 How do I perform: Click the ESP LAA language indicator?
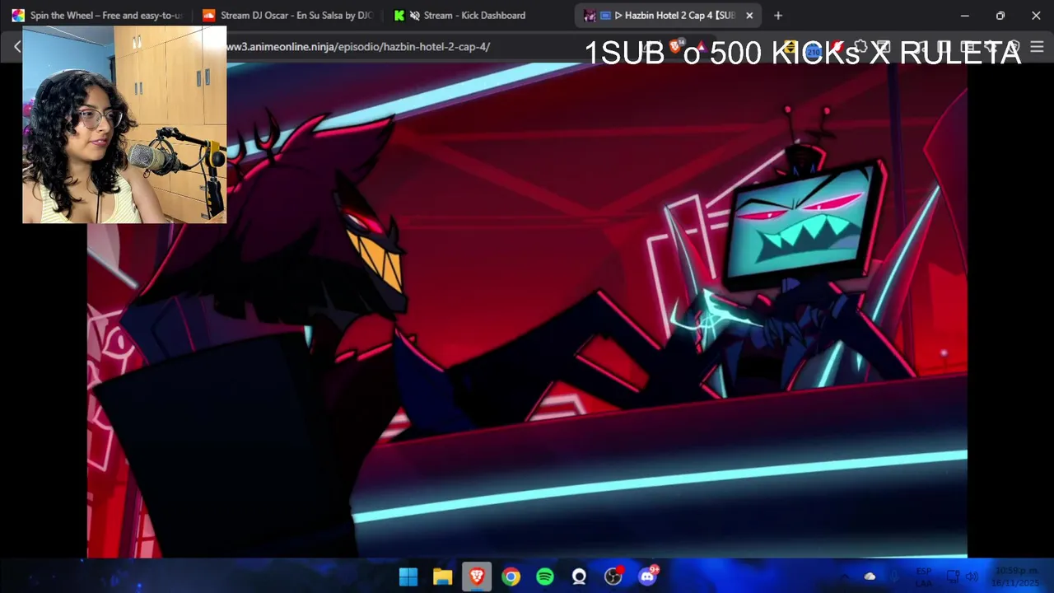[x=923, y=577]
